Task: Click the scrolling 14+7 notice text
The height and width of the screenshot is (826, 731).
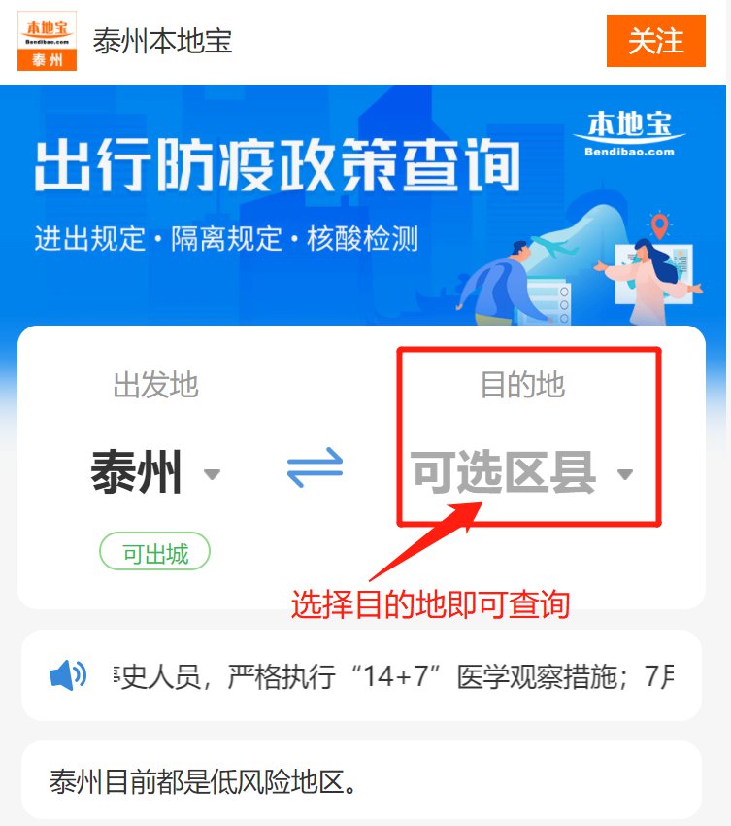Action: pyautogui.click(x=394, y=676)
